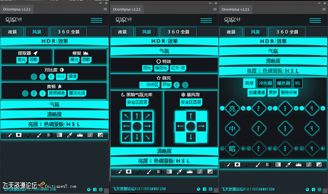Screen dimensions: 328x194
Task: Switch to 360全景 tab in middle panel
Action: tap(178, 32)
